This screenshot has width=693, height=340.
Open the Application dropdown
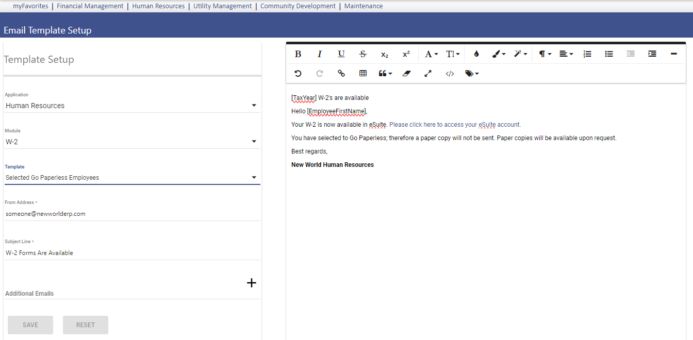pyautogui.click(x=253, y=105)
